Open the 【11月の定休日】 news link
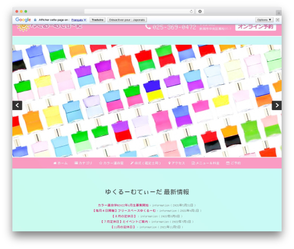Screen dimensions: 294x249 [x=123, y=227]
